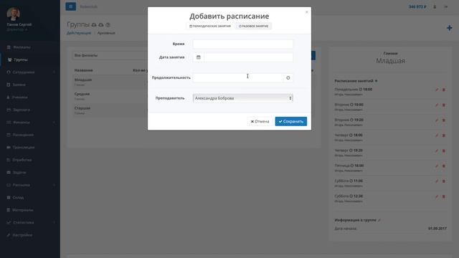
Task: Switch to the Архивные groups tab
Action: pyautogui.click(x=106, y=33)
